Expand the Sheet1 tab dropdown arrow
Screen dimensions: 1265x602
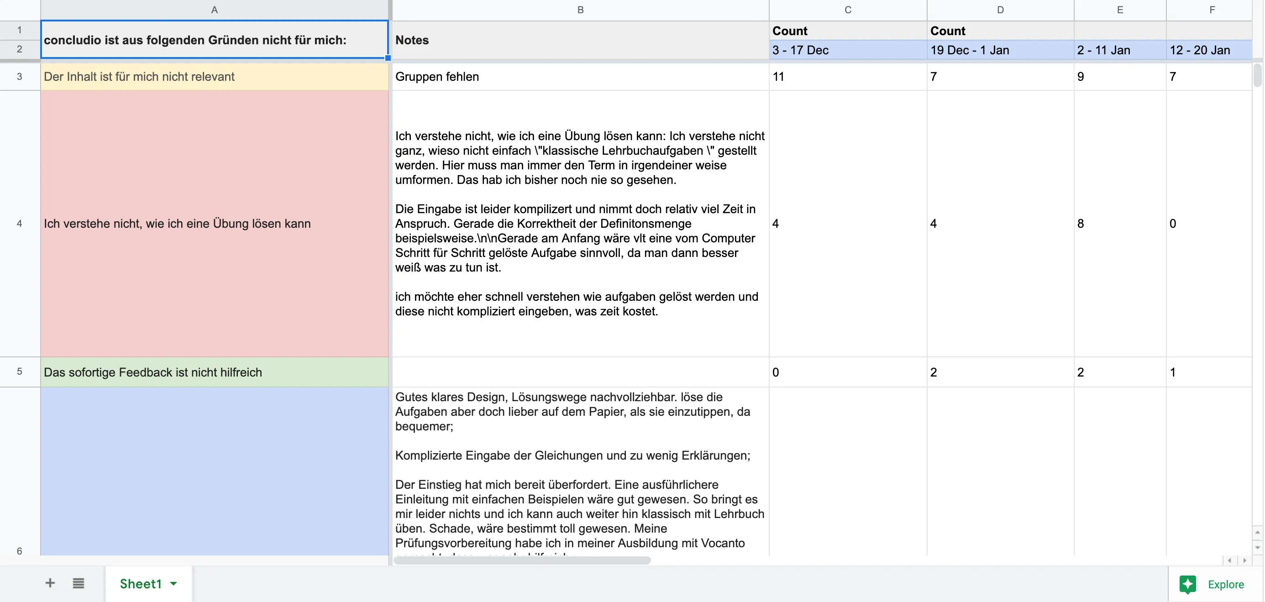174,583
